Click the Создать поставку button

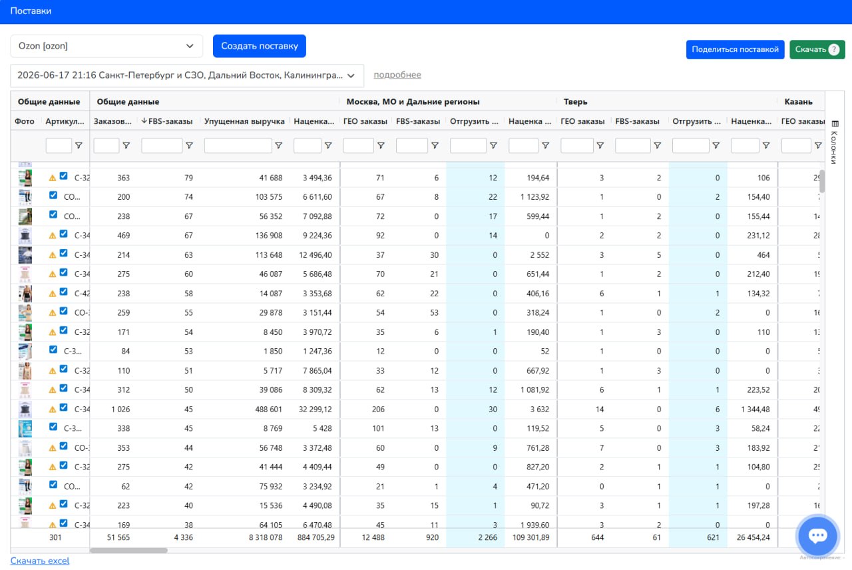(x=260, y=46)
